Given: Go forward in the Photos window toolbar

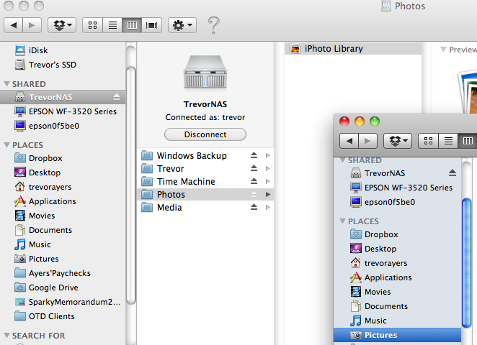Looking at the screenshot, I should 32,25.
